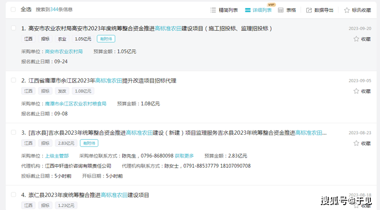This screenshot has width=380, height=210.
Task: Star 收藏 result 3 吉水县 project
Action: click(356, 143)
